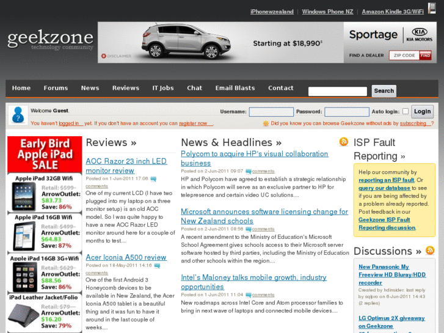
Task: Click comment bubble icon under Acer Iconia review
Action: point(157,266)
